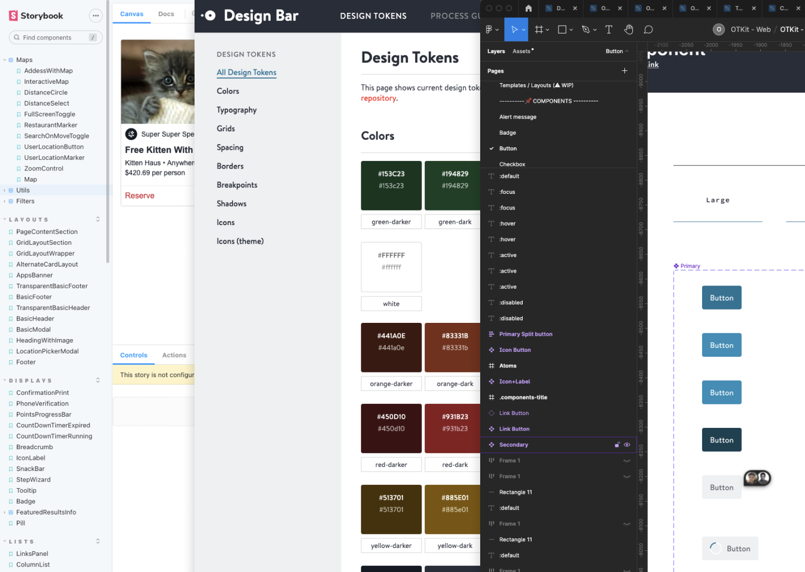Viewport: 805px width, 572px height.
Task: Open the Docs tab in Storybook
Action: click(166, 14)
